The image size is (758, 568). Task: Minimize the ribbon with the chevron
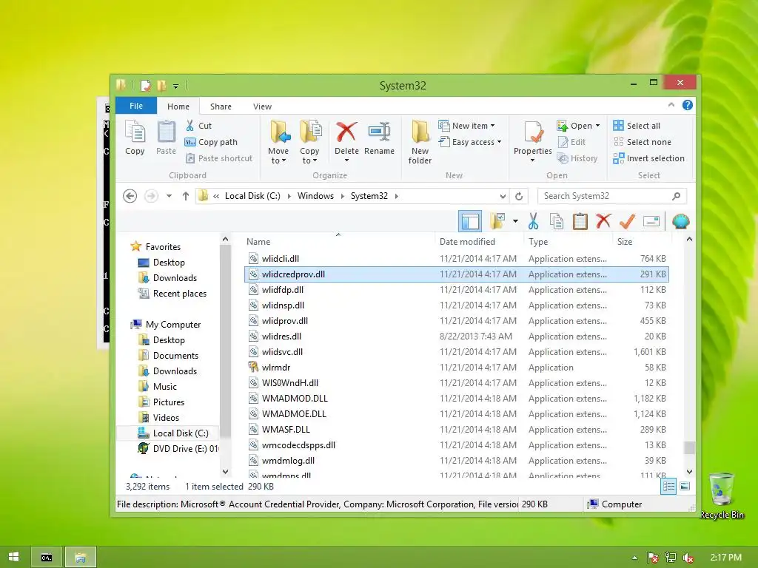(671, 105)
